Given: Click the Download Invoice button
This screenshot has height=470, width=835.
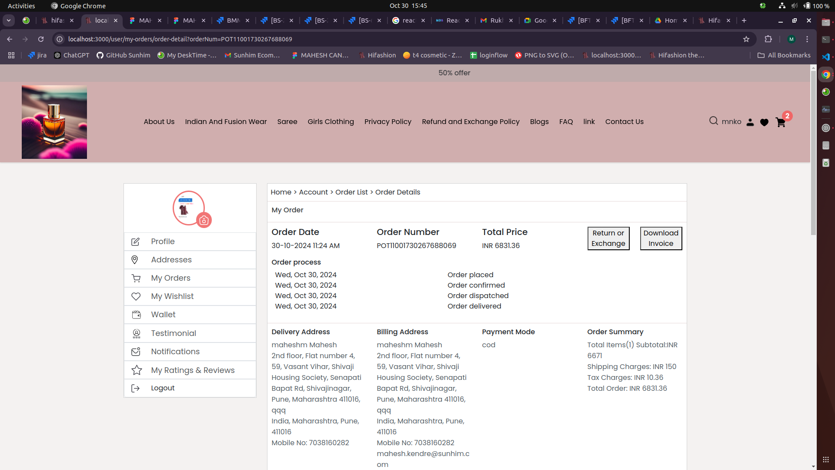Looking at the screenshot, I should (x=661, y=238).
